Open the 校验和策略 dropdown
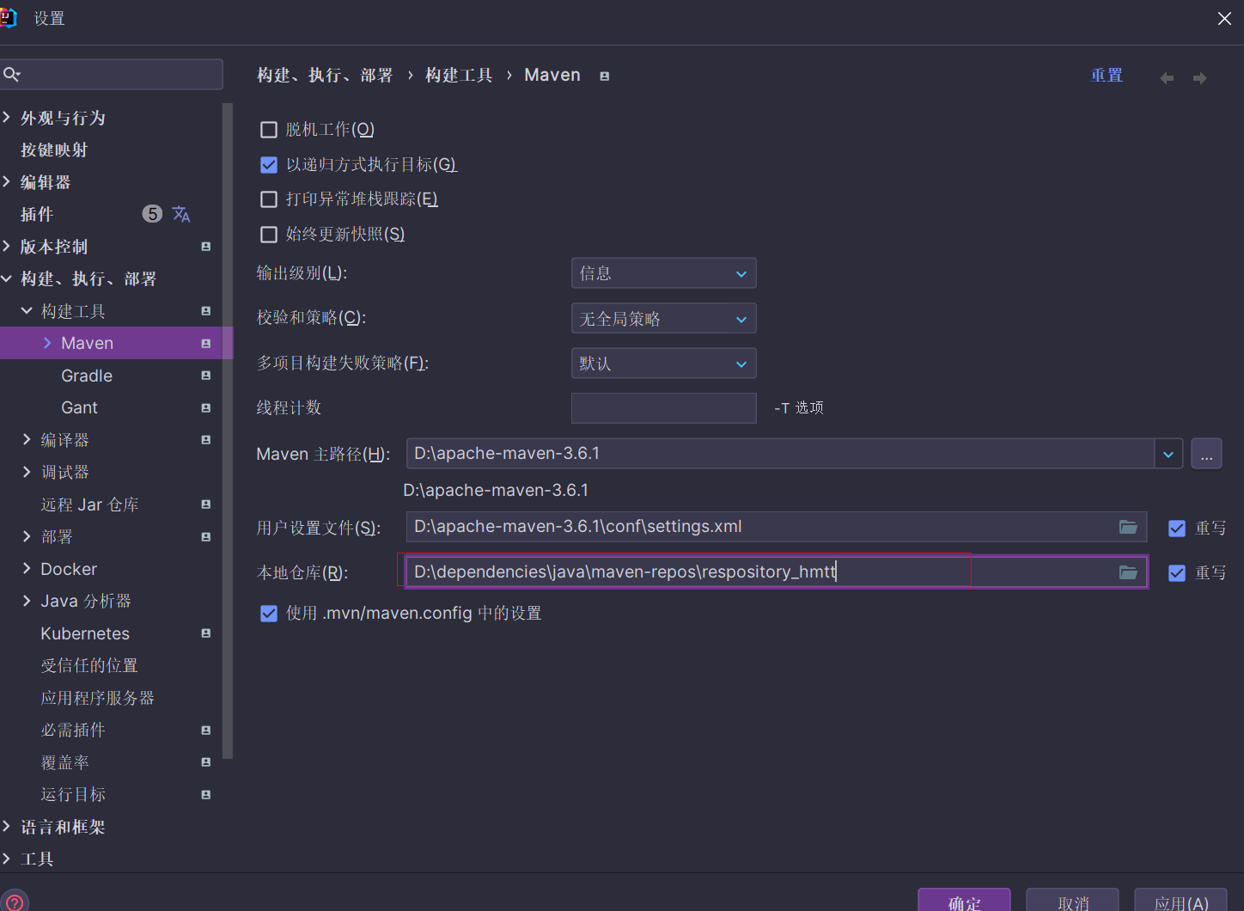The image size is (1244, 911). [664, 319]
